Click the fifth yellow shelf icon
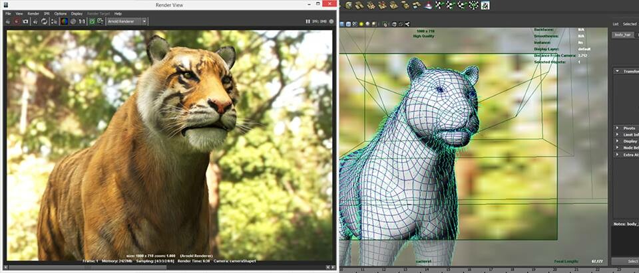 (393, 5)
